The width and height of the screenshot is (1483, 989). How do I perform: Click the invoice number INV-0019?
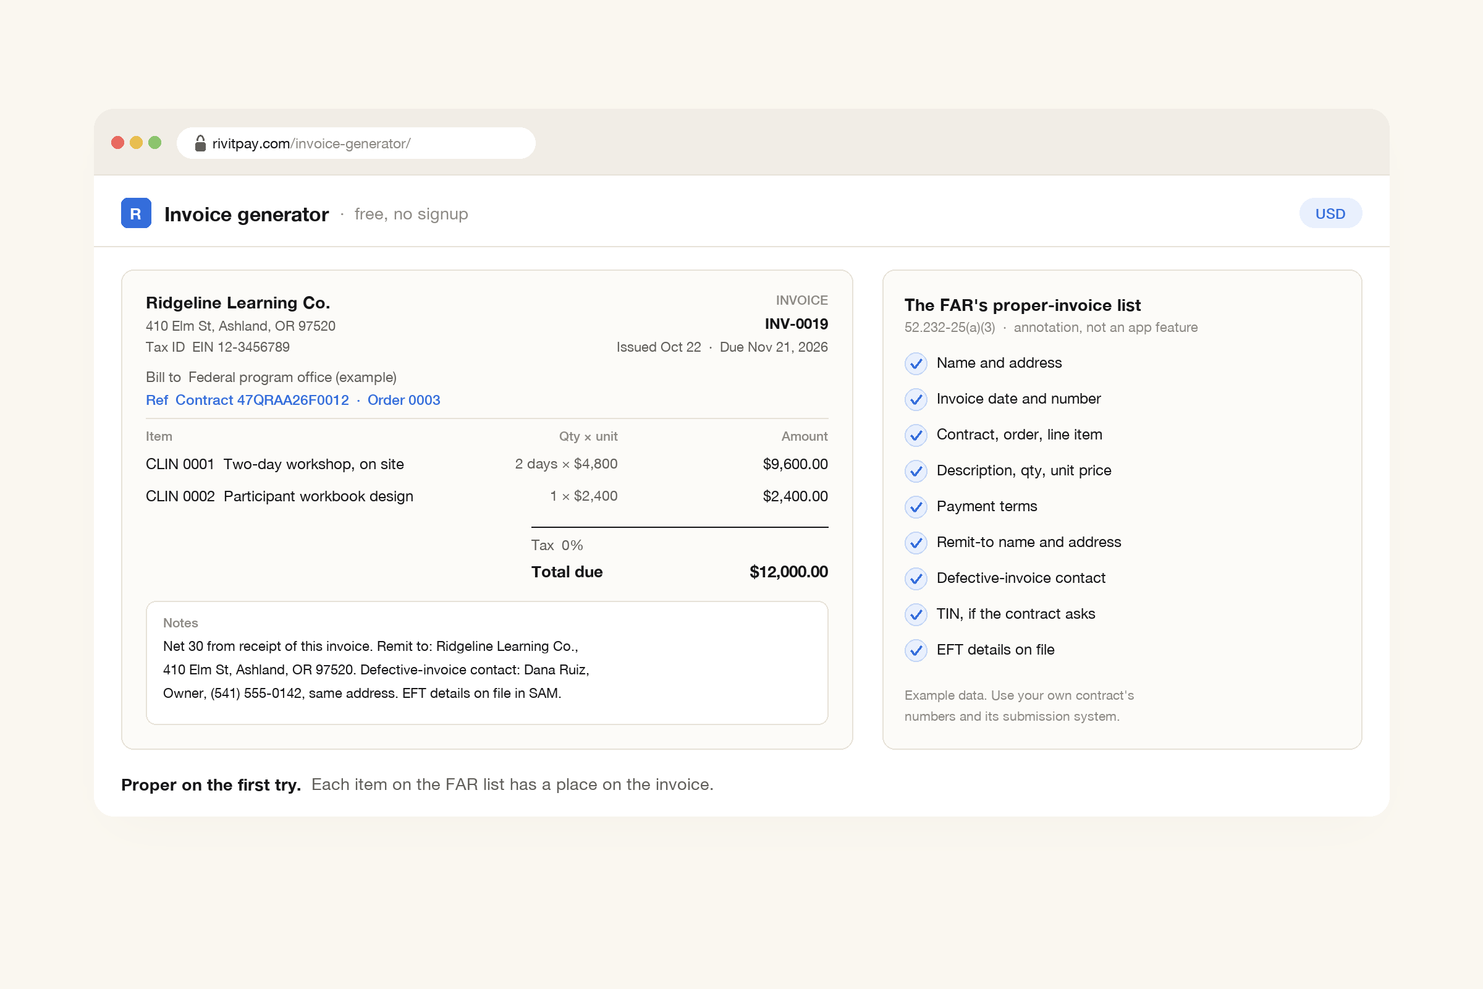796,324
